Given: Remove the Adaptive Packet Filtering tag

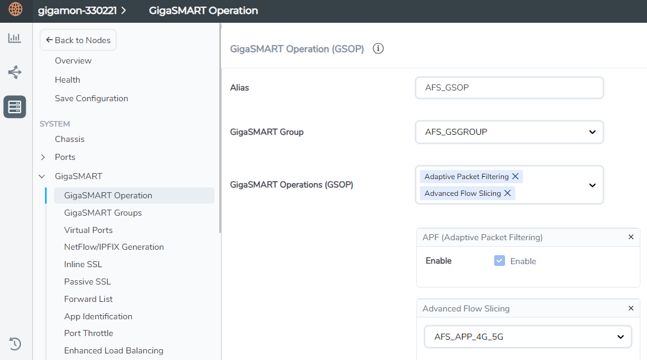Looking at the screenshot, I should 515,177.
